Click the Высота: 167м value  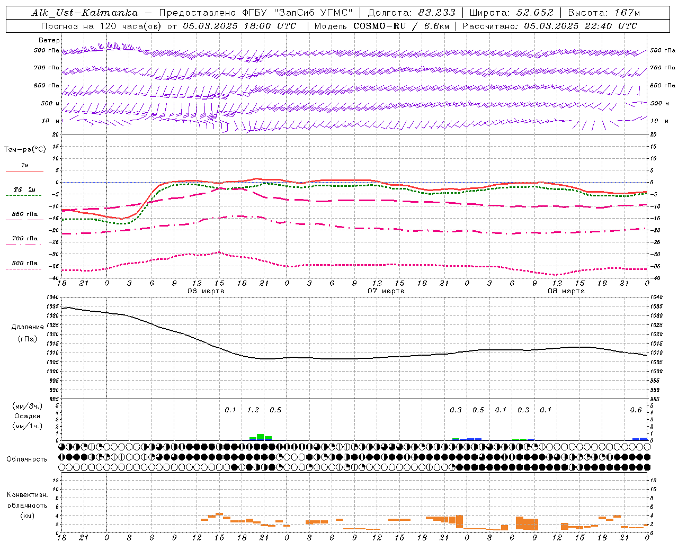point(604,13)
